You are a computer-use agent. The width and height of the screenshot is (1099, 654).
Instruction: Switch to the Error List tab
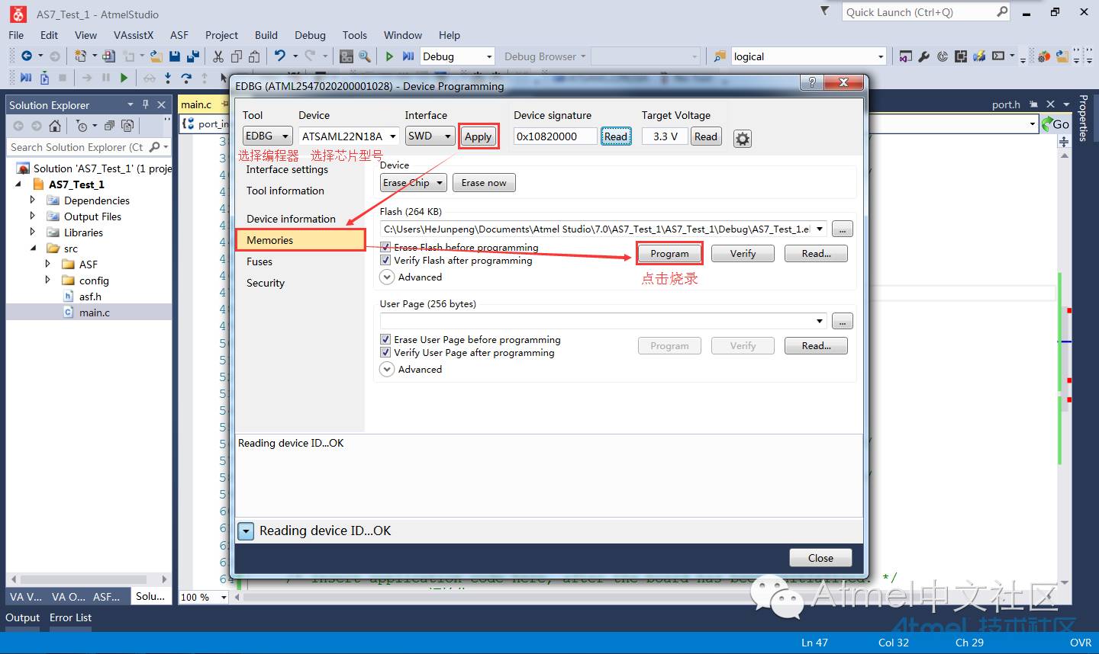pyautogui.click(x=70, y=617)
